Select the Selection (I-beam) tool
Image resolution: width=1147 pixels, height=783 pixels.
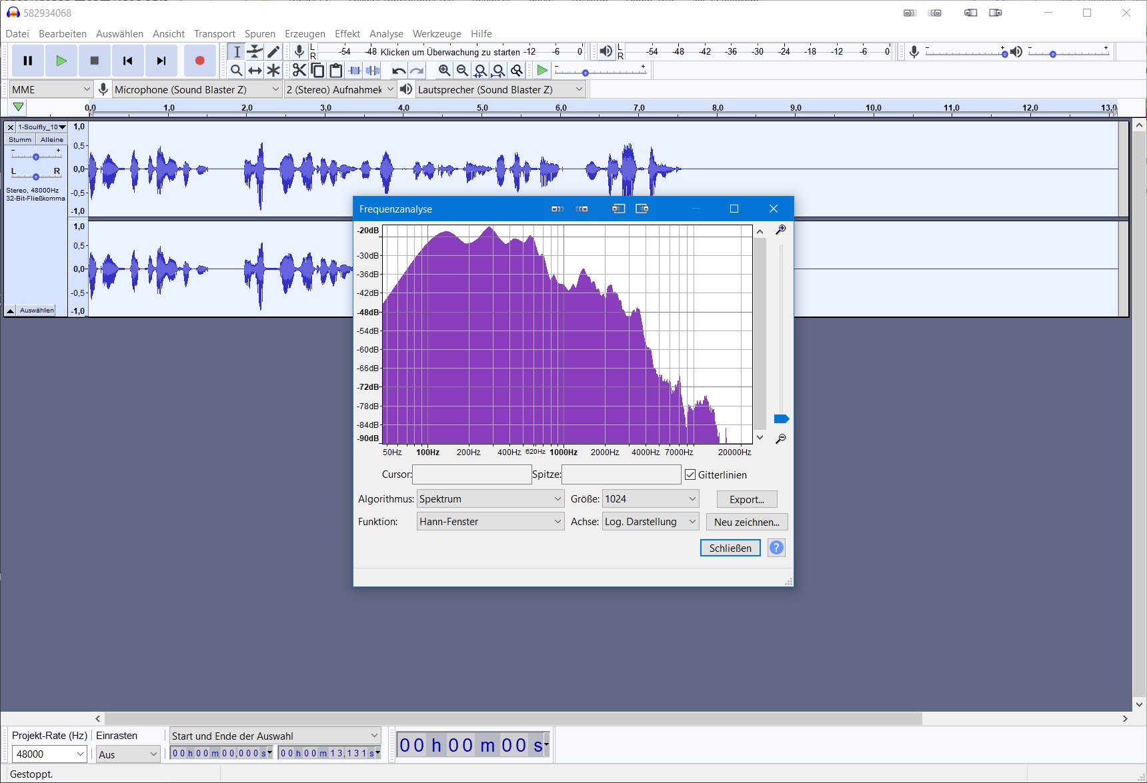pos(237,52)
